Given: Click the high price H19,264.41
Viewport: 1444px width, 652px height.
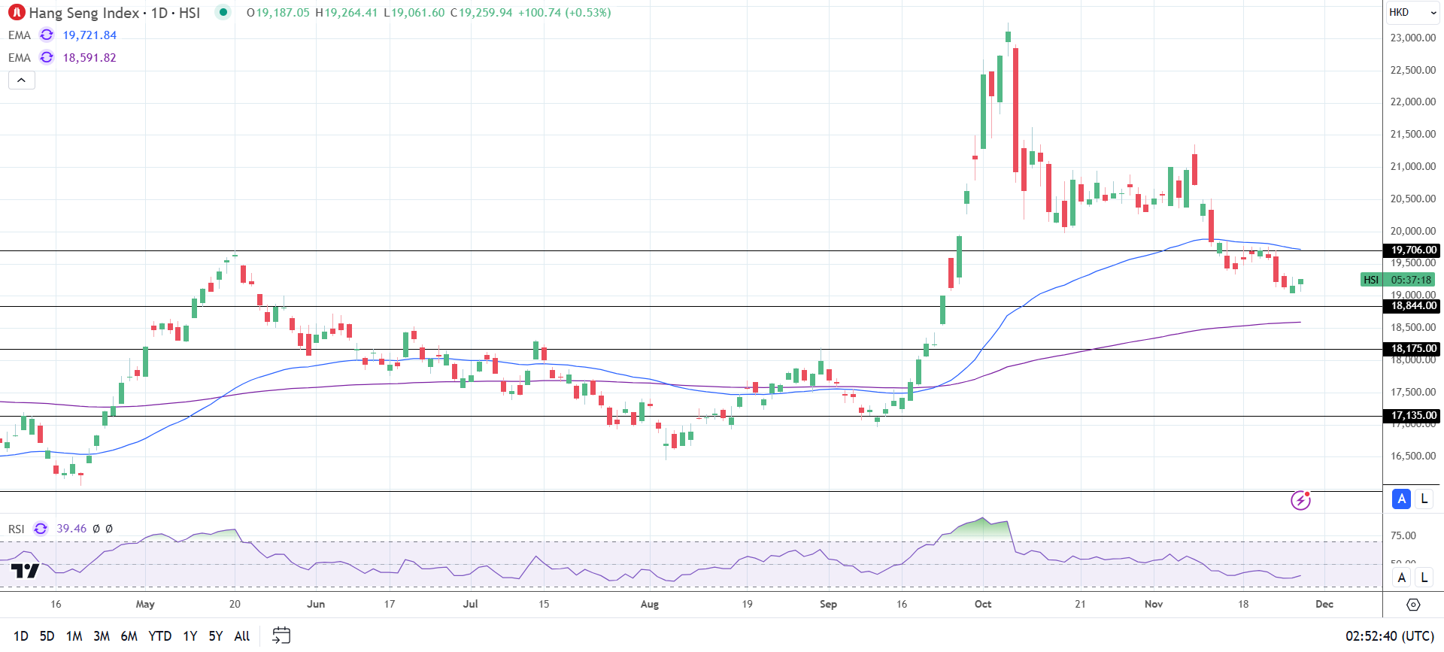Looking at the screenshot, I should point(346,13).
